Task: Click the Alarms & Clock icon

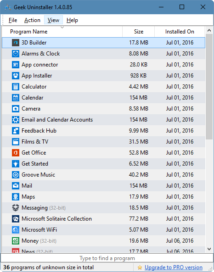Action: tap(16, 54)
